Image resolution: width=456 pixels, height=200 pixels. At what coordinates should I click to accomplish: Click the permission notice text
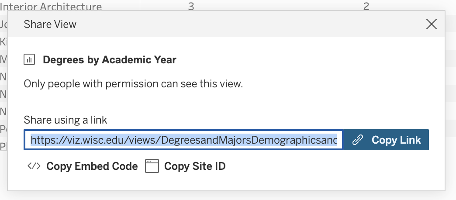pos(133,83)
